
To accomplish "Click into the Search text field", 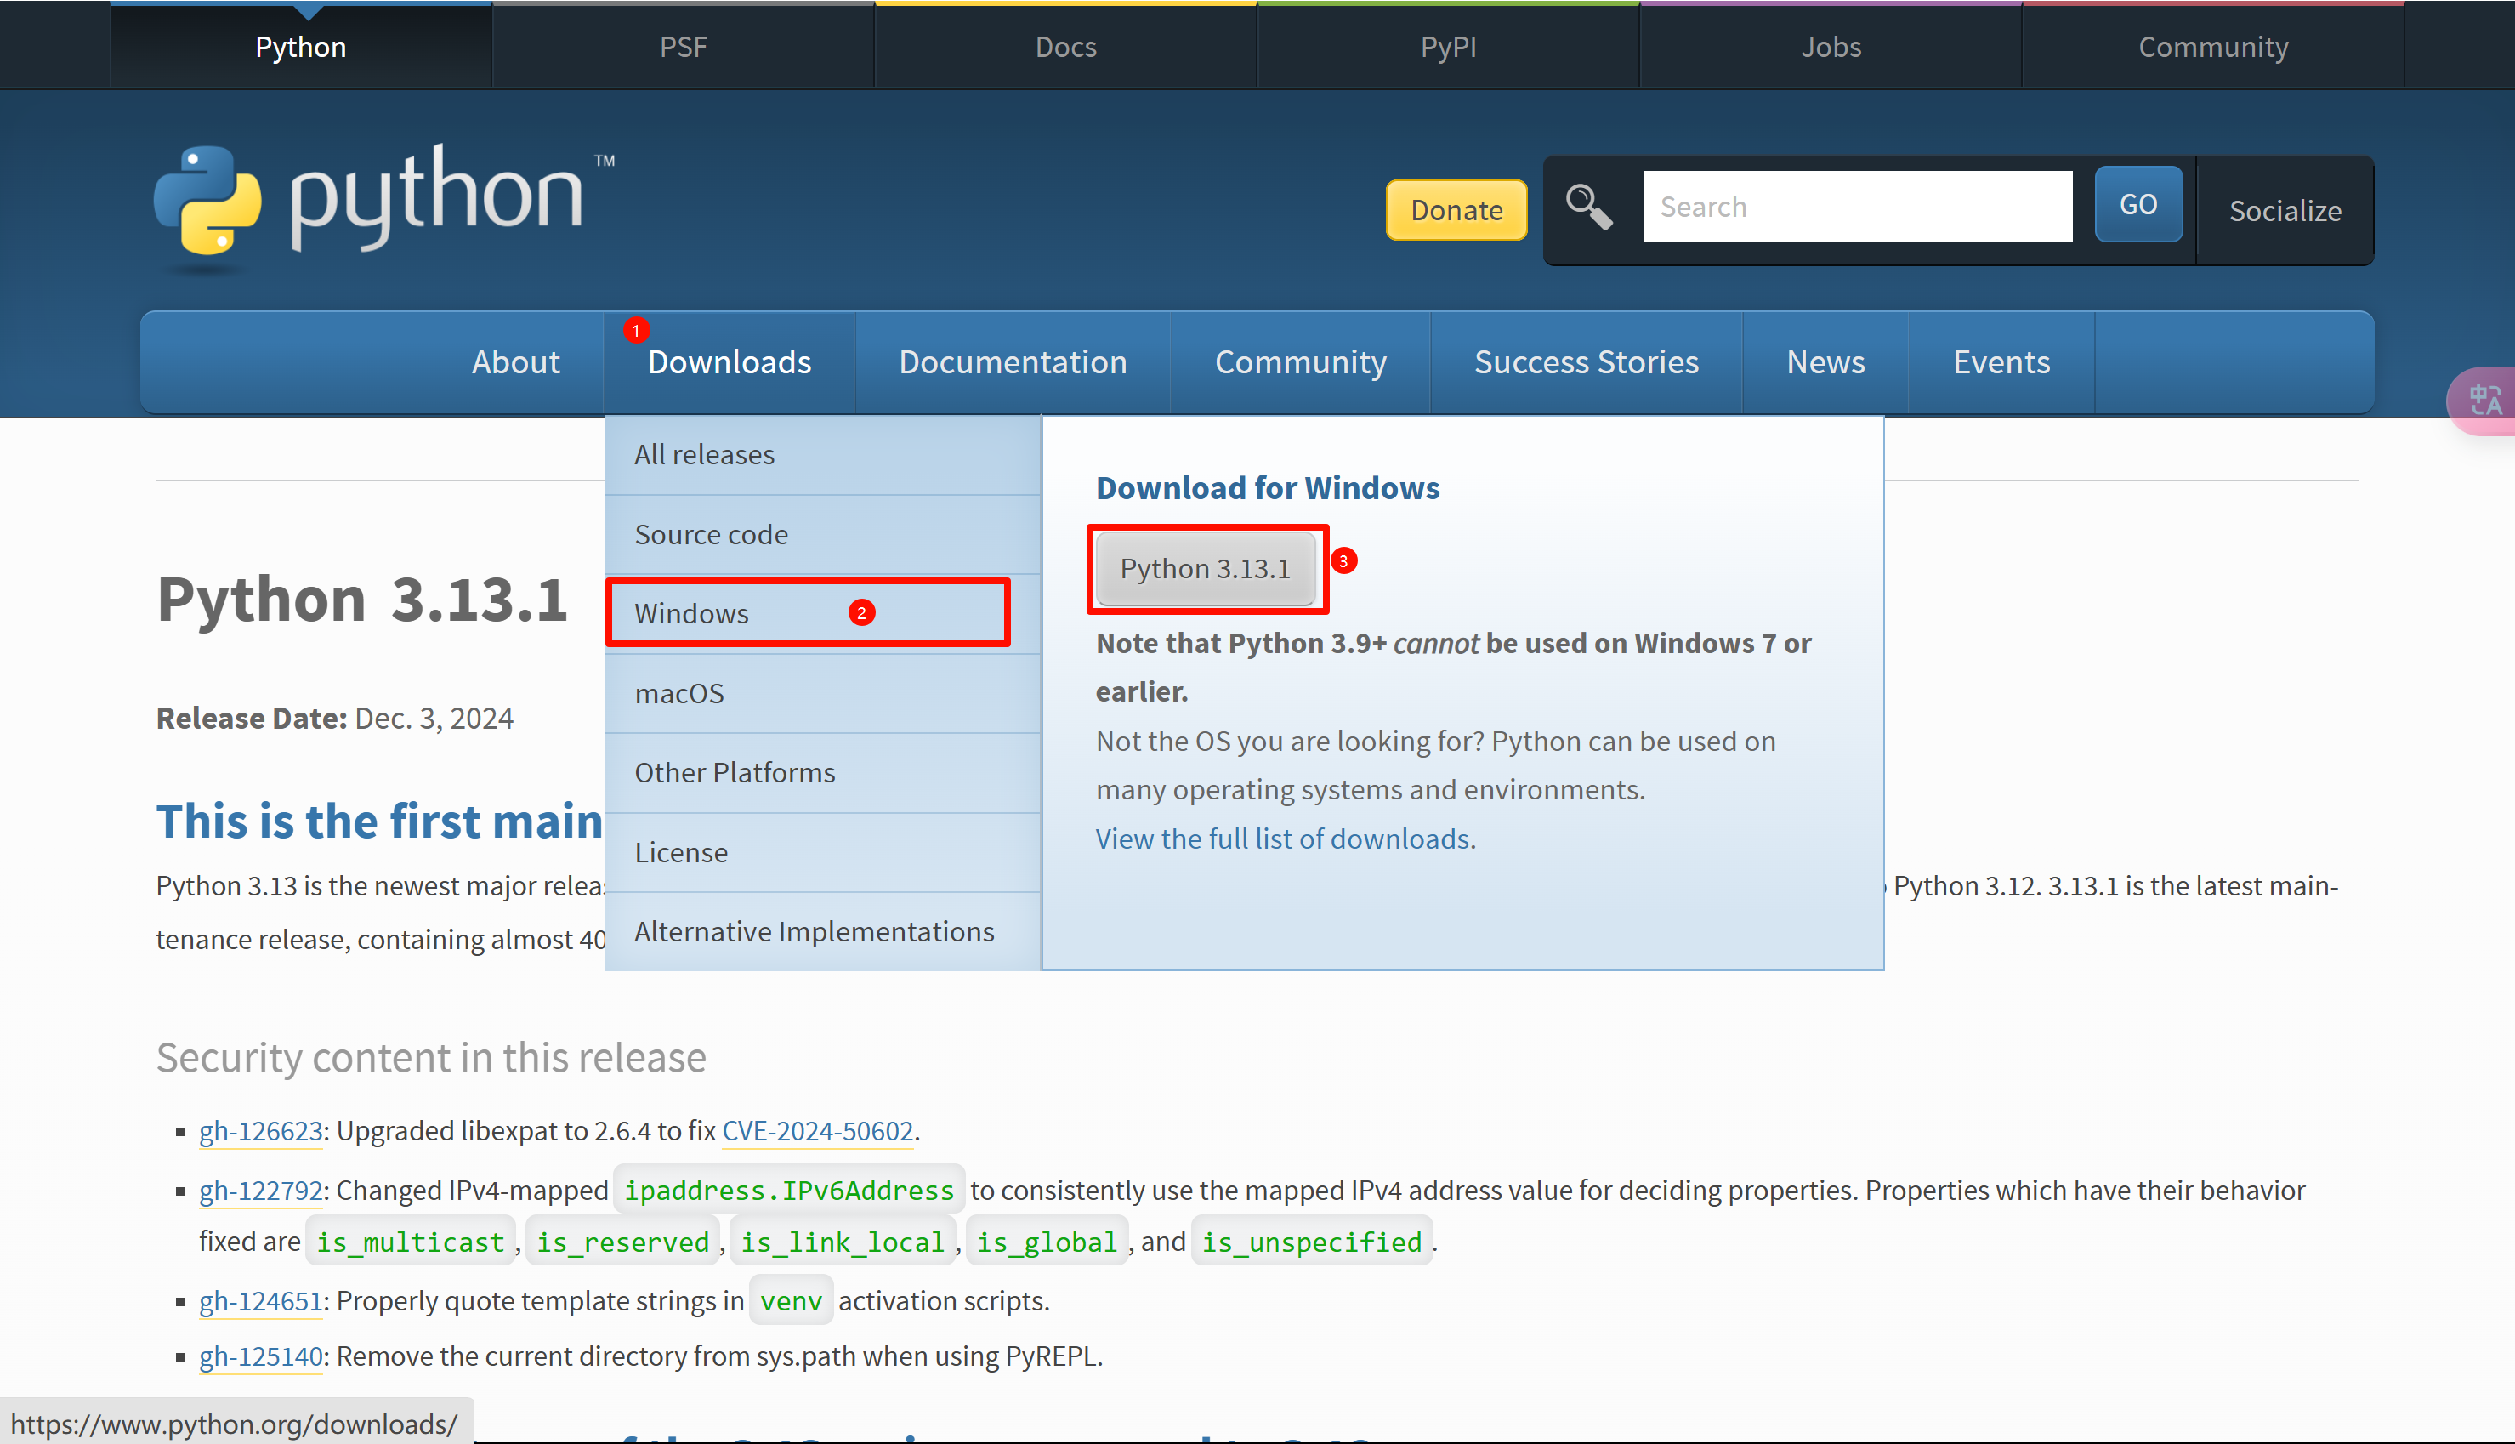I will (x=1857, y=207).
